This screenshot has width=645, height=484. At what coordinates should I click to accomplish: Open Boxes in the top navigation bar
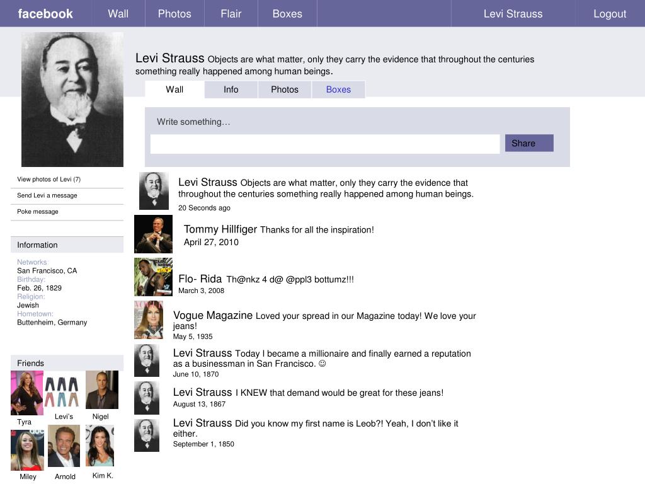tap(287, 14)
